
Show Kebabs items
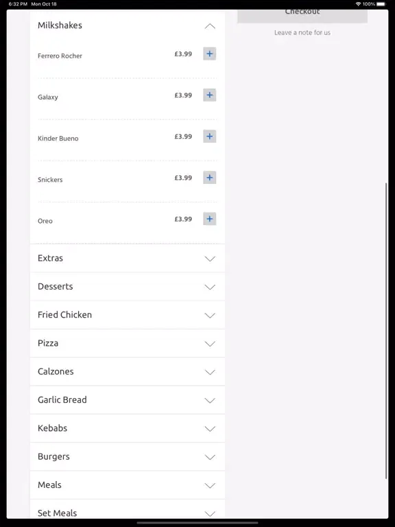128,428
